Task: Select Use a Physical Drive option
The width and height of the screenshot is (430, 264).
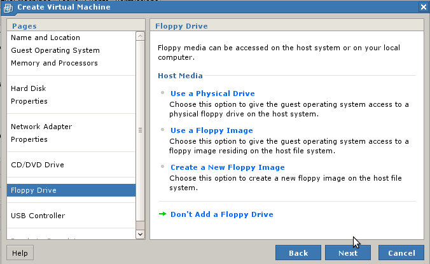Action: point(212,94)
